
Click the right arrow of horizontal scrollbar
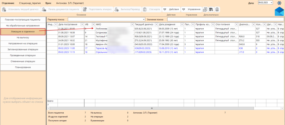tap(282, 108)
